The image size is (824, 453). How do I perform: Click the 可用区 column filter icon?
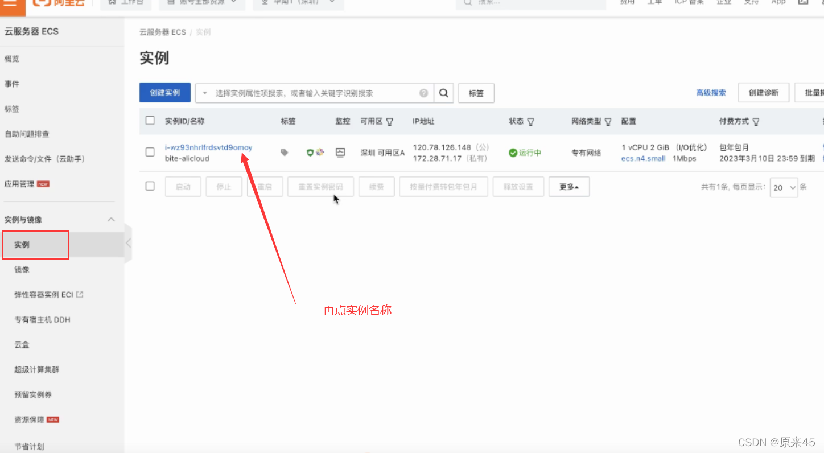[390, 122]
